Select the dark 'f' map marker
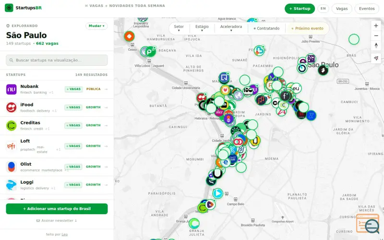Screen dimensions: 384x240 point(285,96)
